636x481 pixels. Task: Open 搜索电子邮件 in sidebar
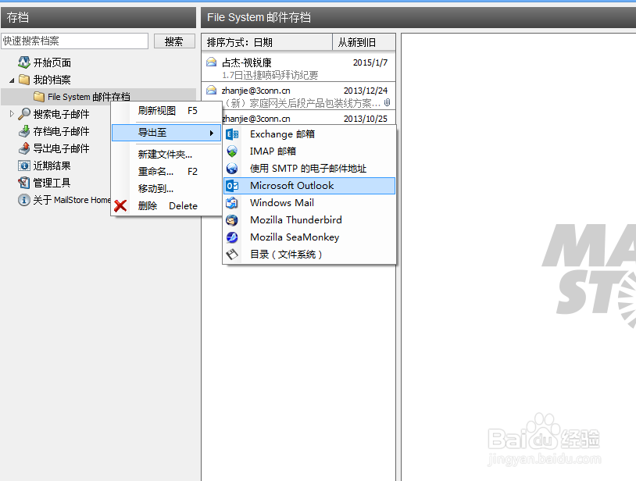point(61,114)
